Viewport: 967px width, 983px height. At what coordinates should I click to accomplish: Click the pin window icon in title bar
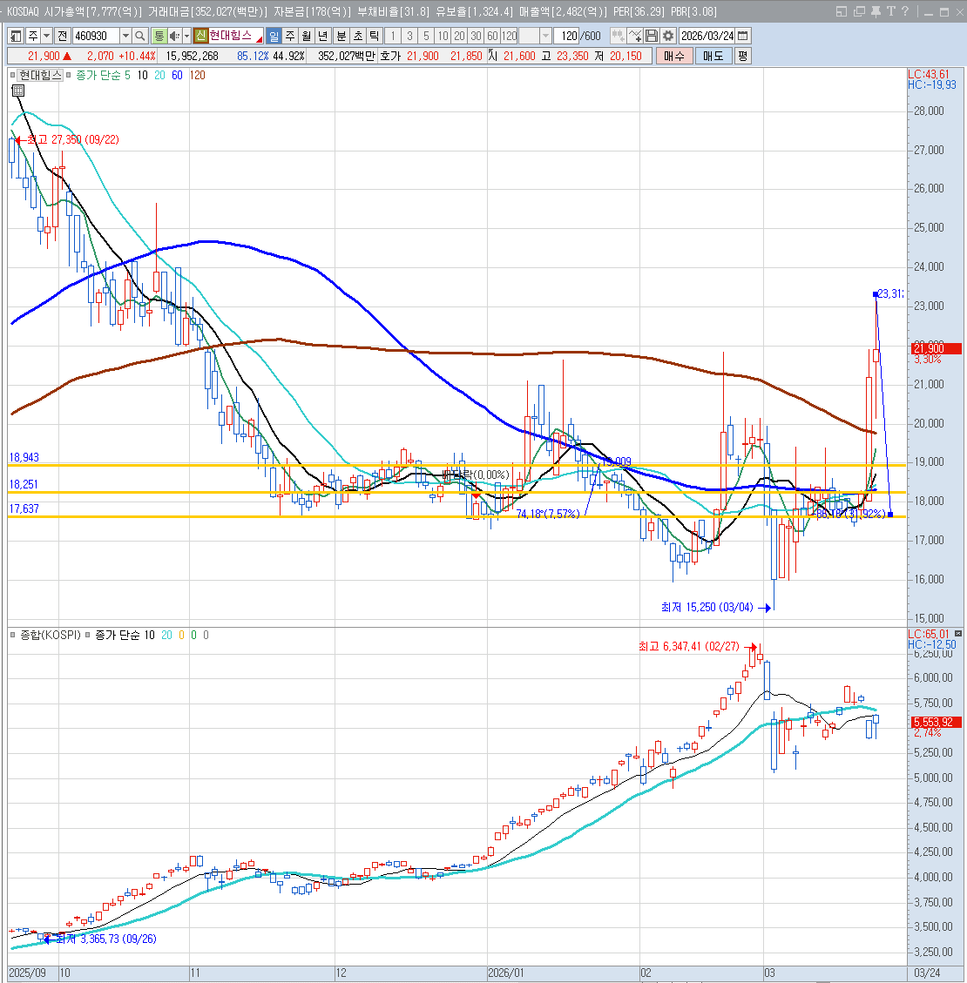click(x=875, y=11)
